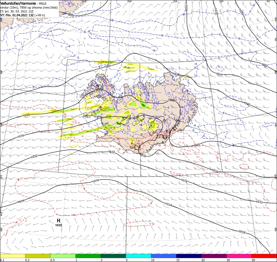
Task: Click the legend value label 0.1
Action: (x=2, y=260)
